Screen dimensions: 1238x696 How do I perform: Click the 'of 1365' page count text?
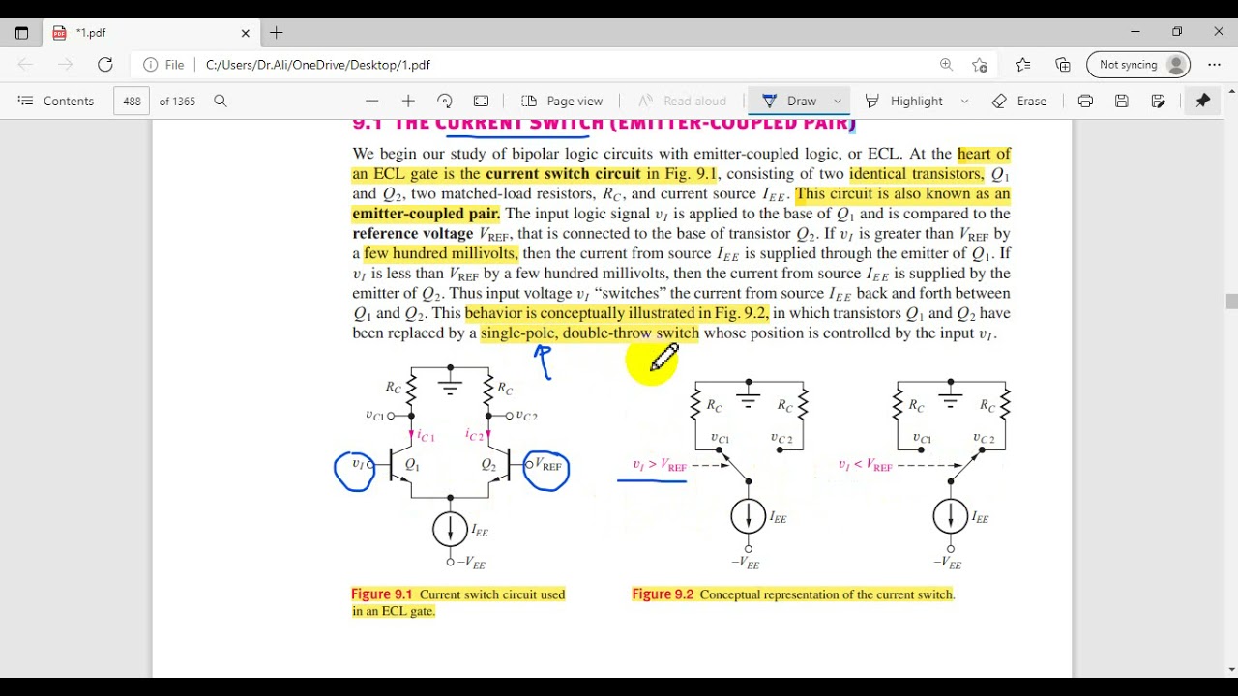[177, 101]
